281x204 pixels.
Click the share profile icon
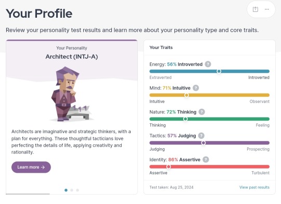[x=255, y=9]
